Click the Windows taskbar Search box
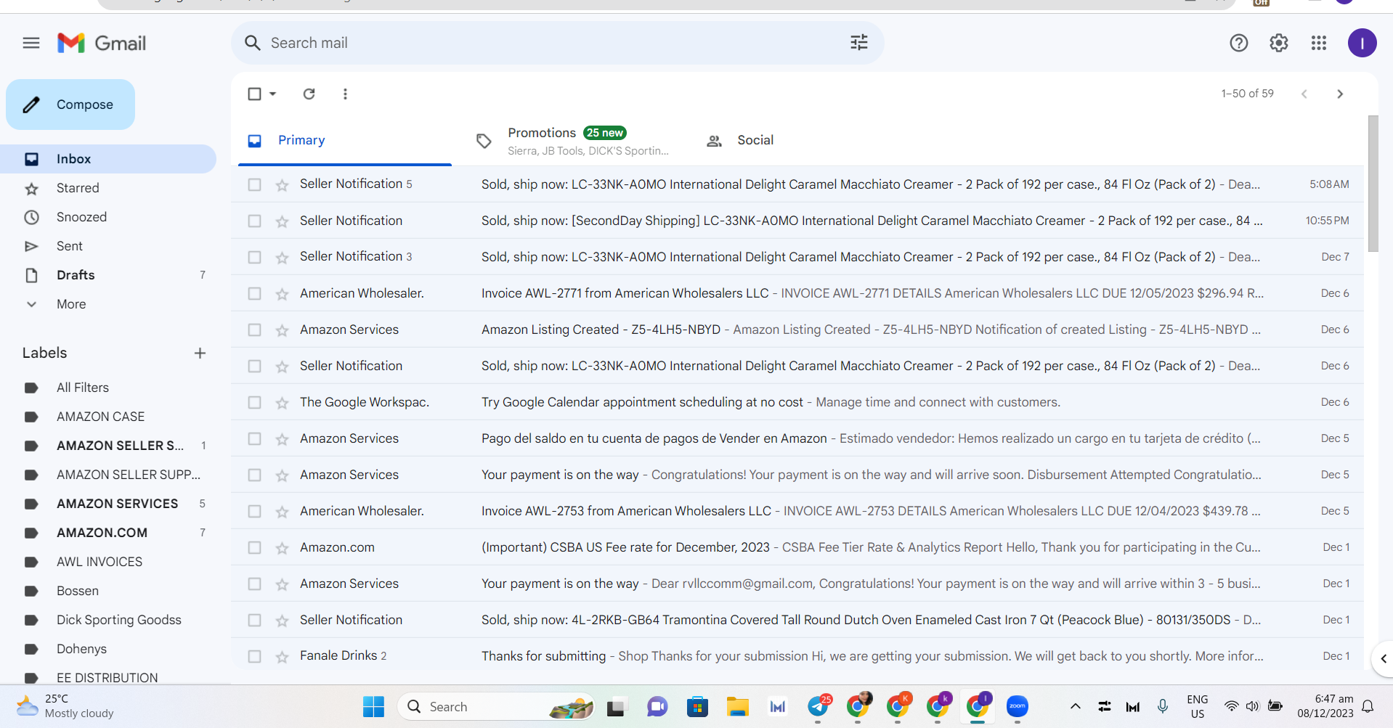Screen dimensions: 1393x728 [496, 706]
